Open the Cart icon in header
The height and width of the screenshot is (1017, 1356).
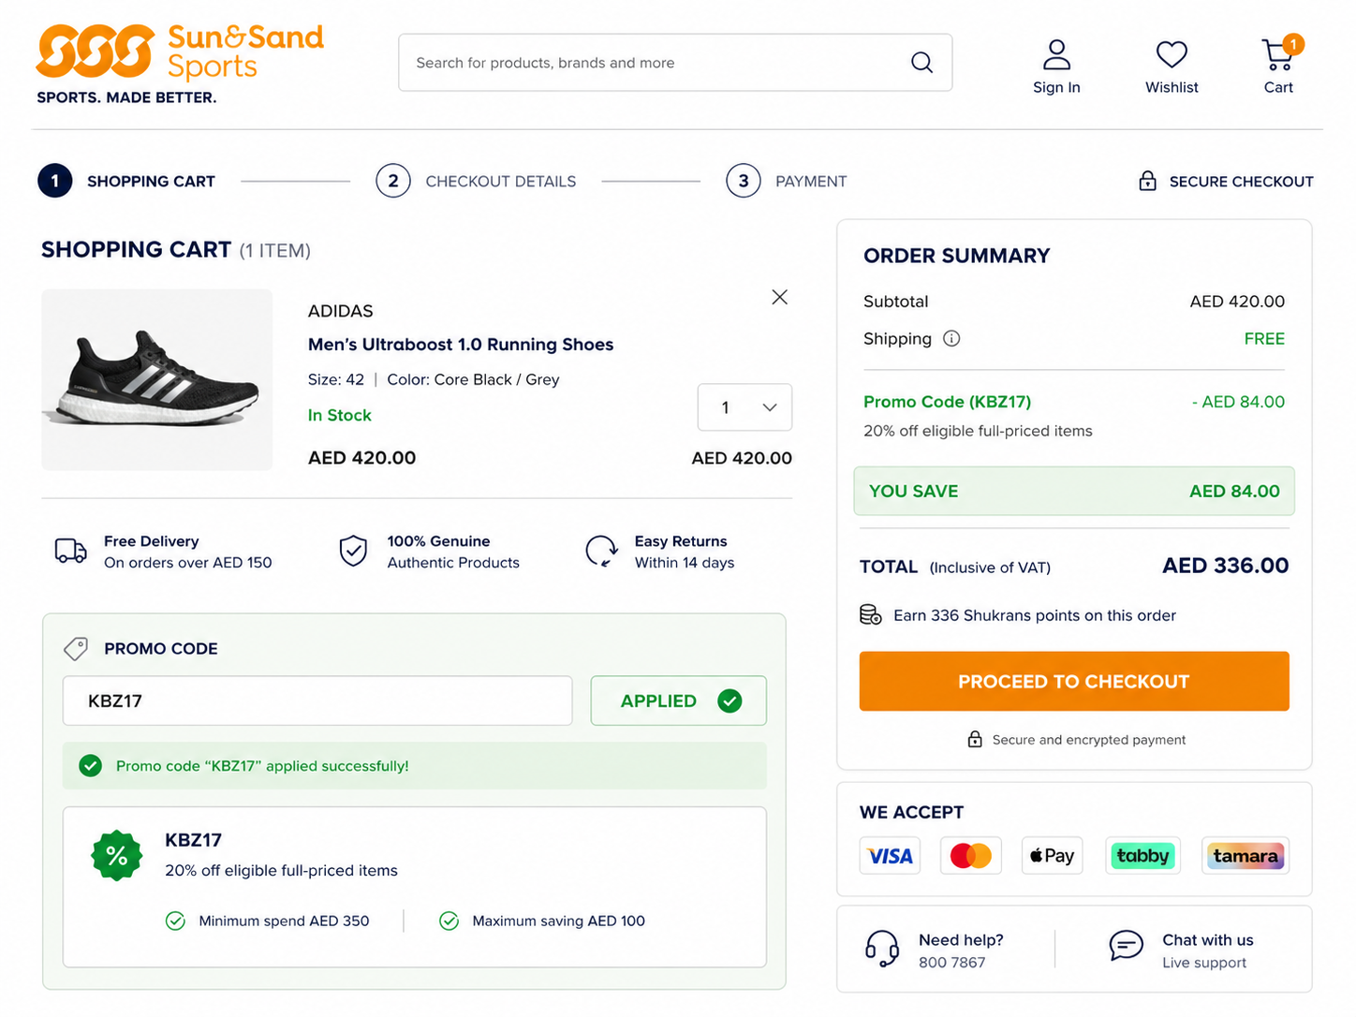click(1278, 54)
